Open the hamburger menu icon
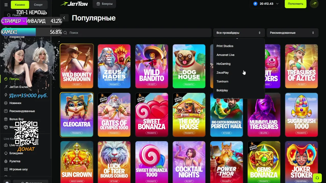This screenshot has height=183, width=326. [x=6, y=5]
